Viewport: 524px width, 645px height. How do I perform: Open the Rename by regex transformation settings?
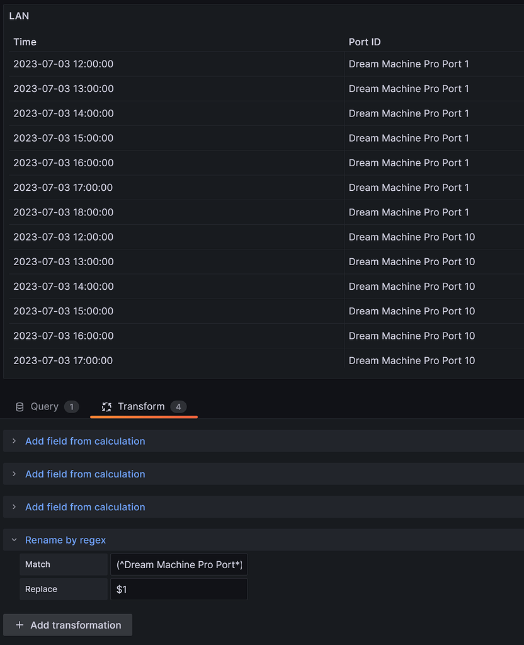click(65, 540)
